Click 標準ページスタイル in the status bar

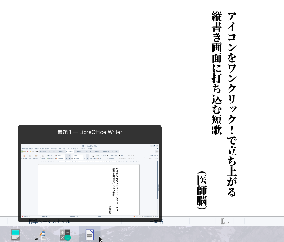coord(49,222)
